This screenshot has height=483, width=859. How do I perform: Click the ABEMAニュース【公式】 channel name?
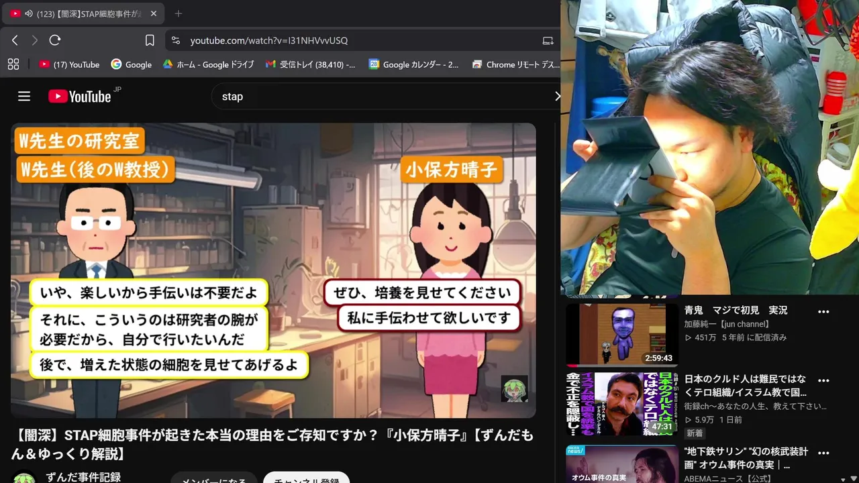(x=728, y=478)
